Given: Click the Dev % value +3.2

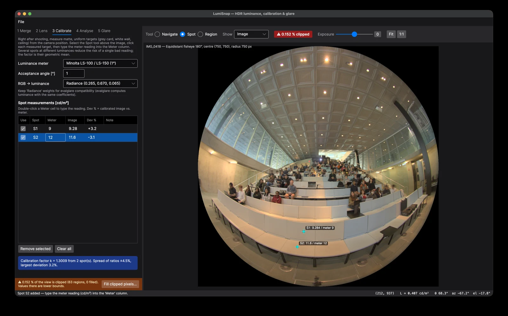Looking at the screenshot, I should (x=92, y=129).
